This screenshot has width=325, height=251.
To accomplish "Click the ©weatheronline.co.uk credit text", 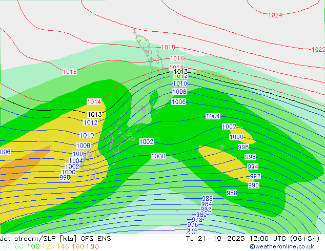I will pos(281,246).
